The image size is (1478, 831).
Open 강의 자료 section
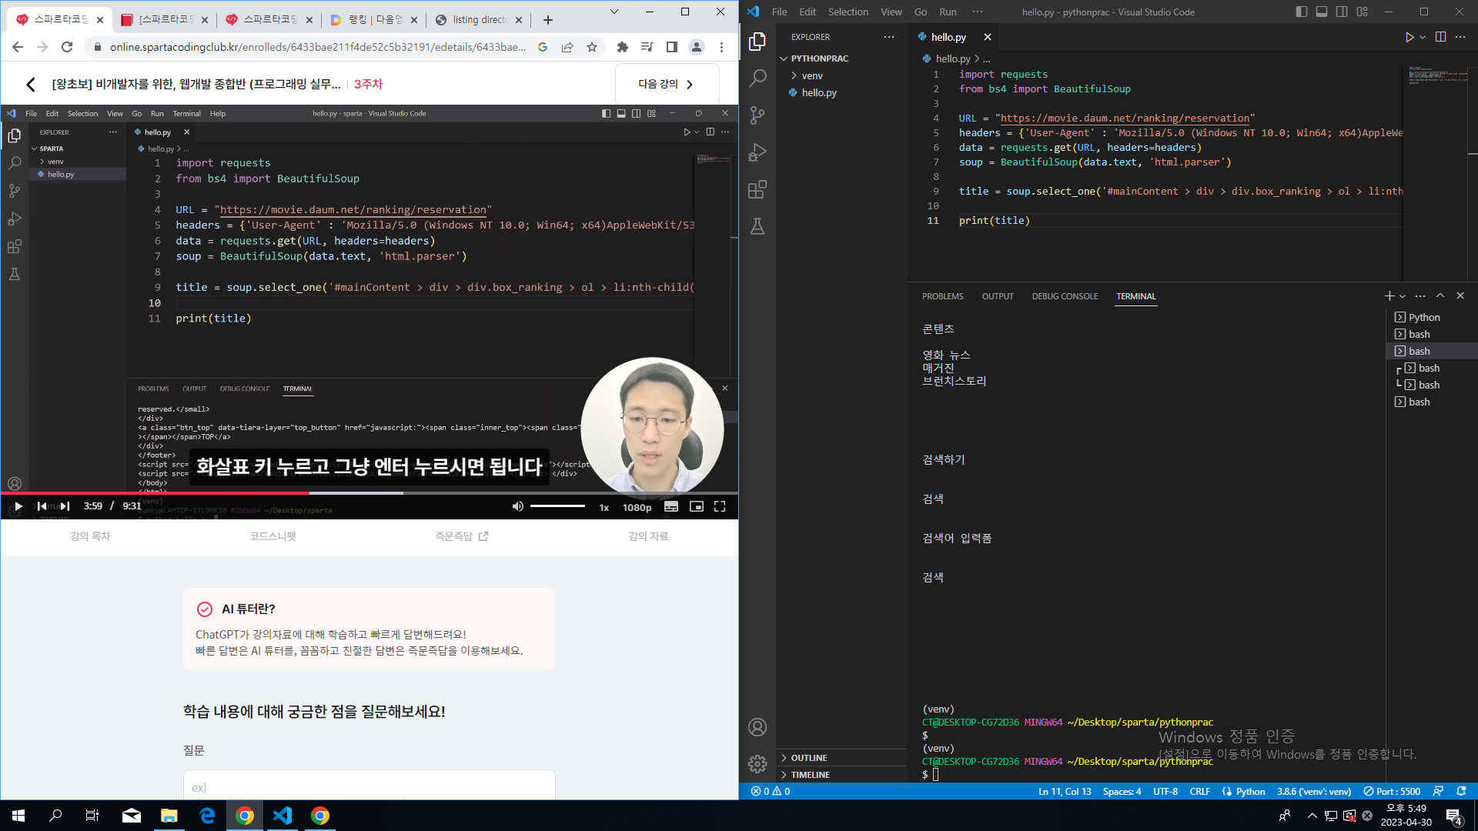(648, 536)
